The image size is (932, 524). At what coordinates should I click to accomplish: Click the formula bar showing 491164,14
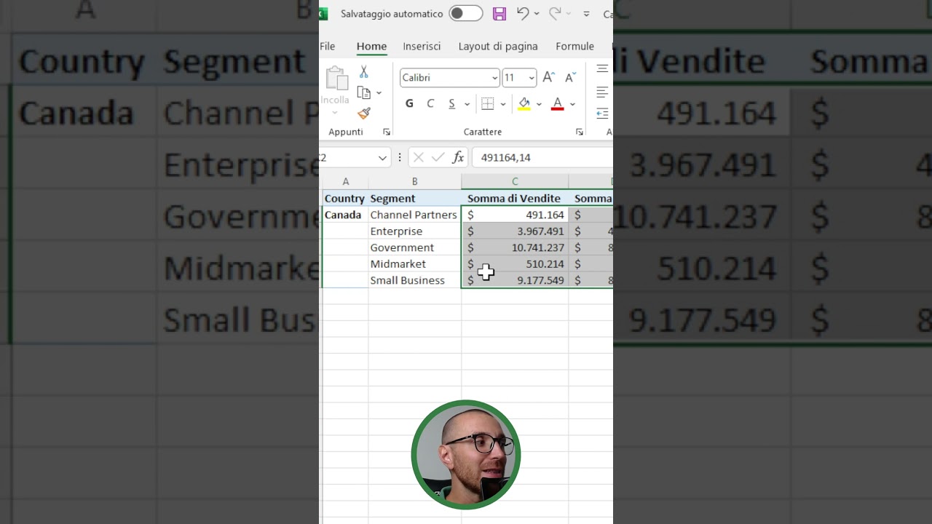point(542,157)
